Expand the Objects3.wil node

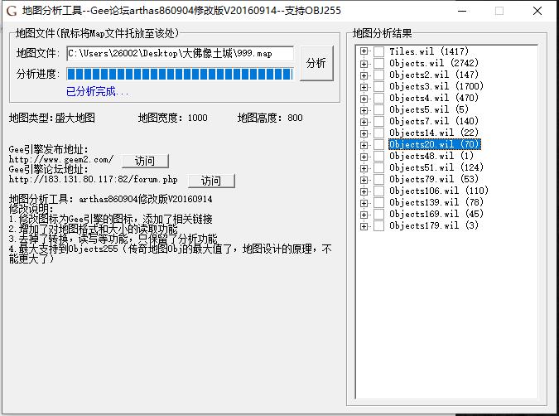pos(364,87)
